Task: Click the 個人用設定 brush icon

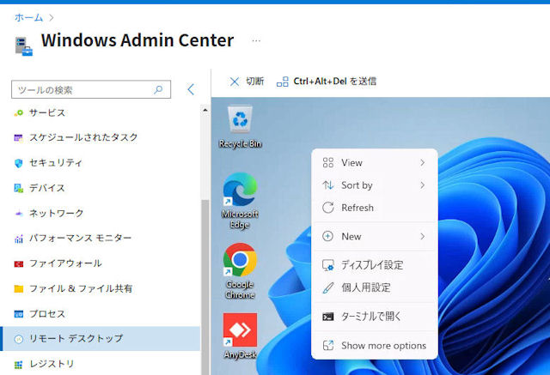Action: 328,287
